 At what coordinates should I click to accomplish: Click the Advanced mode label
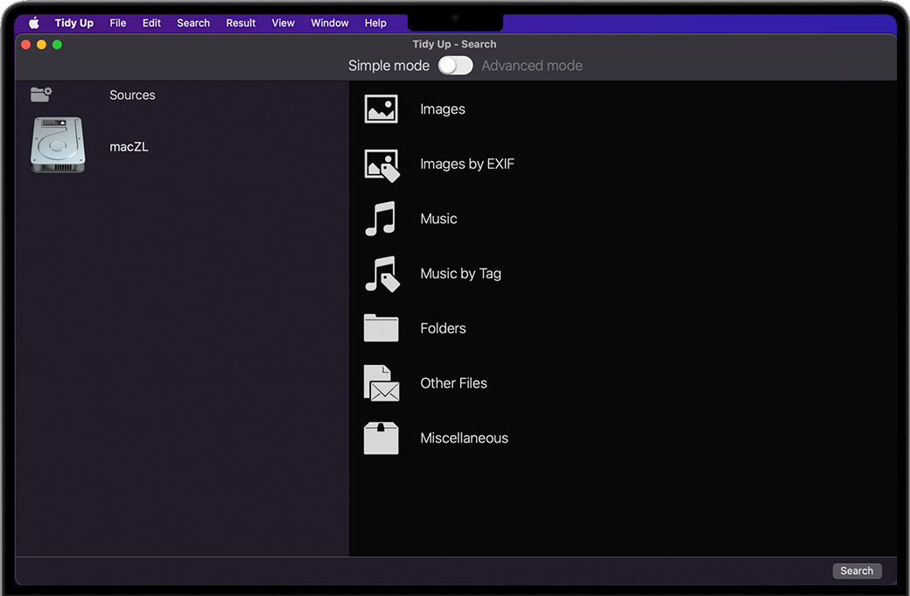[x=531, y=66]
